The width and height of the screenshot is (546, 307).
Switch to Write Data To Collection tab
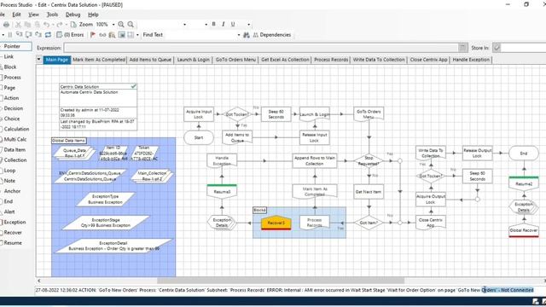click(379, 60)
